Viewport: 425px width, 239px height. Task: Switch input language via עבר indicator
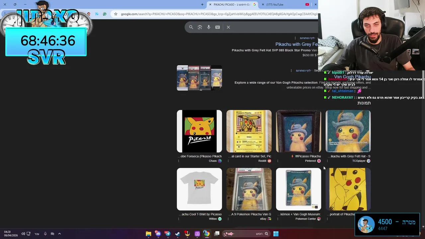[x=37, y=234]
